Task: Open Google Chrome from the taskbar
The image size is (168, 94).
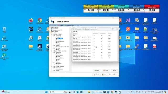Action: (112, 92)
